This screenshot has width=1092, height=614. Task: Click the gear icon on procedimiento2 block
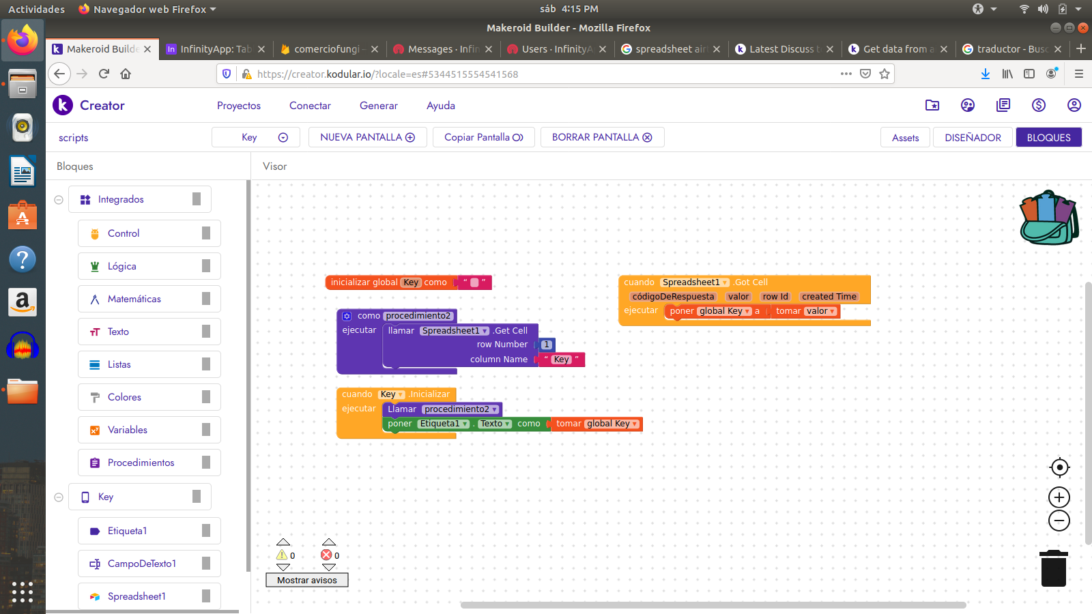click(x=347, y=316)
